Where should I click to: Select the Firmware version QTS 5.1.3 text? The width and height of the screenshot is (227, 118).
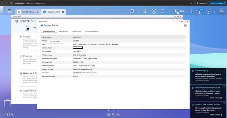point(84,66)
